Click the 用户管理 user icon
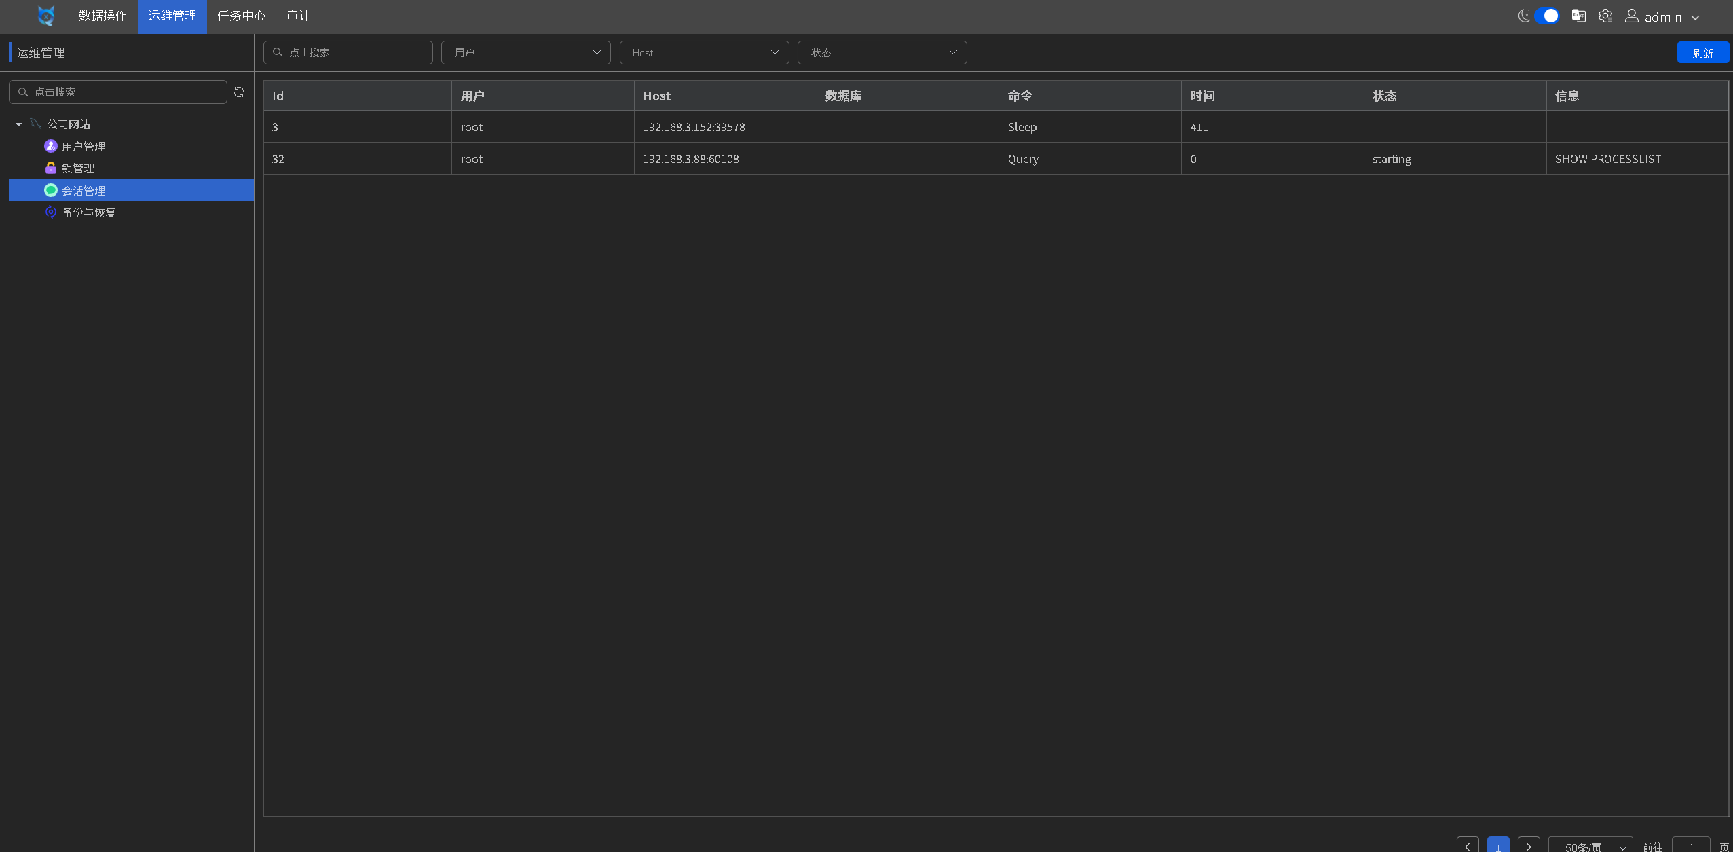The image size is (1733, 852). coord(50,146)
